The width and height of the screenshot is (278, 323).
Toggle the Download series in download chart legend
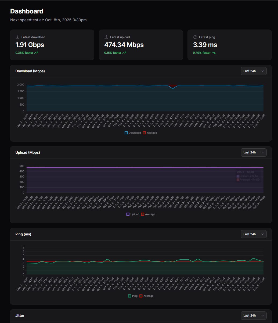pyautogui.click(x=133, y=133)
